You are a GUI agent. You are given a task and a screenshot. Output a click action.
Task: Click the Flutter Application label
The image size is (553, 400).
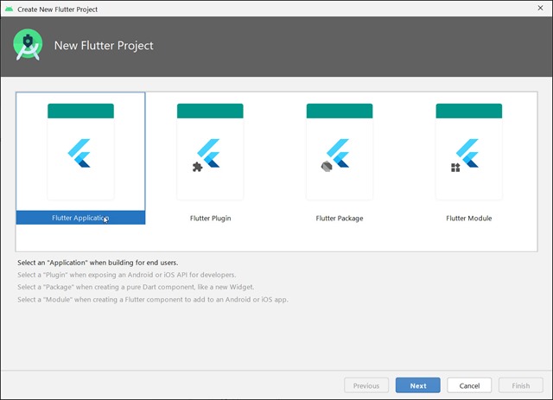pyautogui.click(x=80, y=218)
